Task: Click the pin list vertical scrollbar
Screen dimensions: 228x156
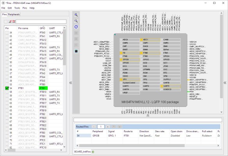Action: pos(64,47)
